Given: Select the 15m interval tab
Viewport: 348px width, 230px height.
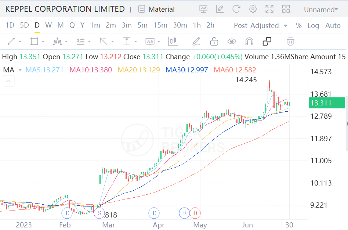Looking at the screenshot, I should coord(160,25).
